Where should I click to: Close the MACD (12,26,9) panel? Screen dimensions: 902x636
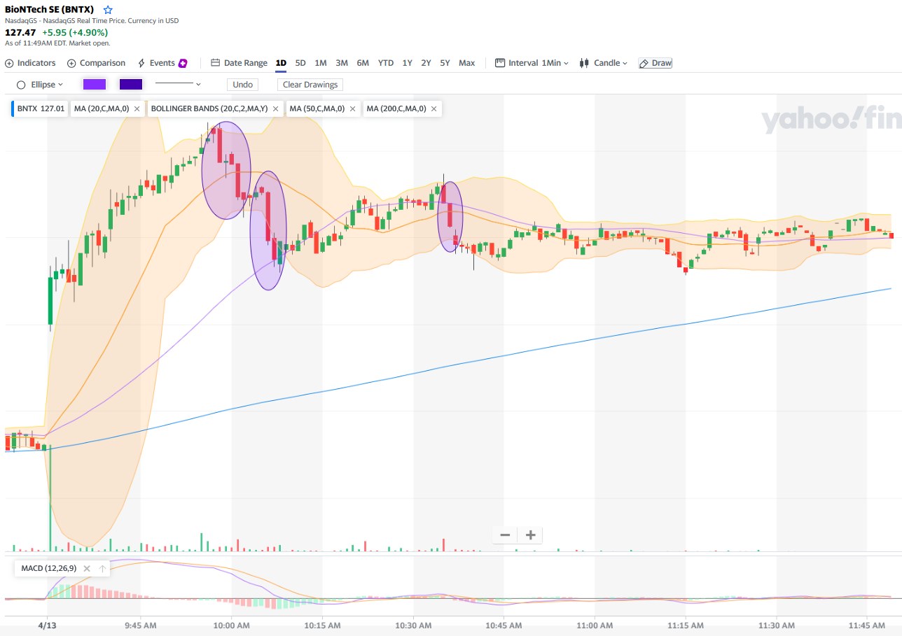tap(87, 568)
